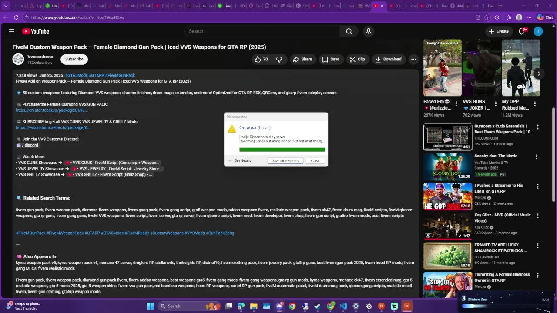Open options for My OPP Robbed Me short
The height and width of the screenshot is (313, 557).
tap(535, 104)
